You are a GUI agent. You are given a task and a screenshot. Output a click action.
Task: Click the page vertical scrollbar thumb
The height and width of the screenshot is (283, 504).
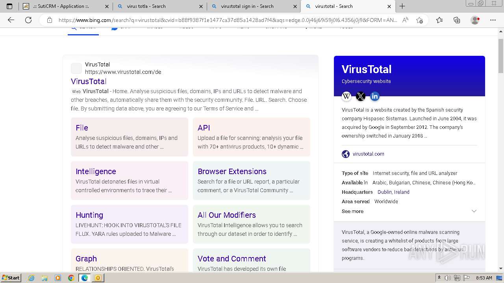coord(501,56)
